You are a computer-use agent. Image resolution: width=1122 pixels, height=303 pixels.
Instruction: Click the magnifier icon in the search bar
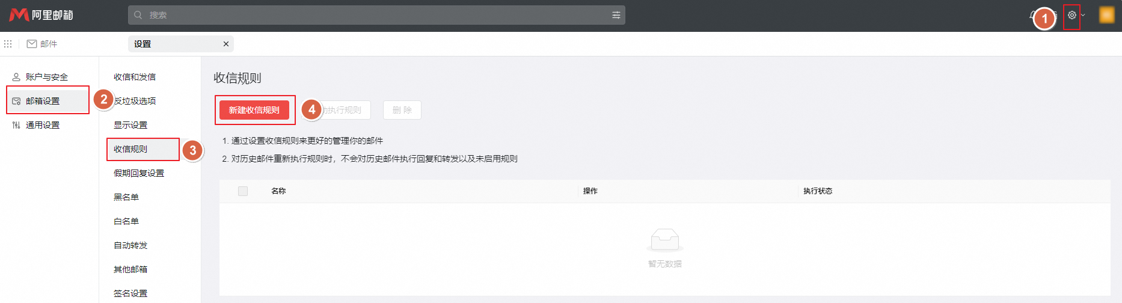[x=138, y=15]
